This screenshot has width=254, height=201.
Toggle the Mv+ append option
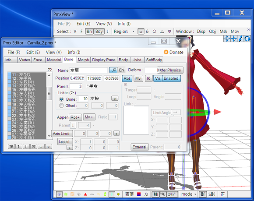pyautogui.click(x=89, y=117)
